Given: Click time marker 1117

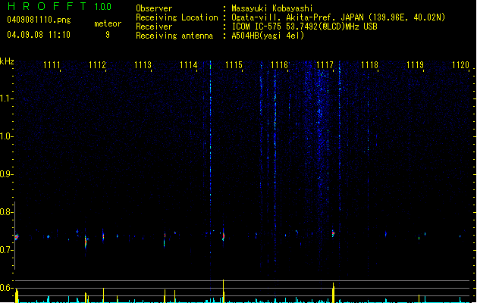Looking at the screenshot, I should [325, 65].
